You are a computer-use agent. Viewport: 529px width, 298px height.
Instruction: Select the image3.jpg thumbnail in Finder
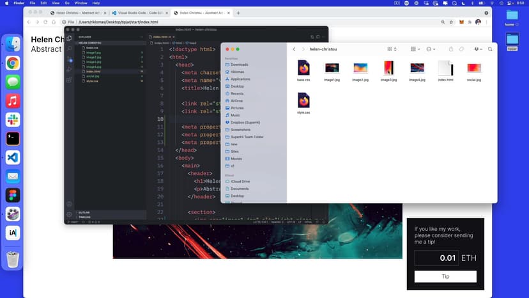point(388,68)
